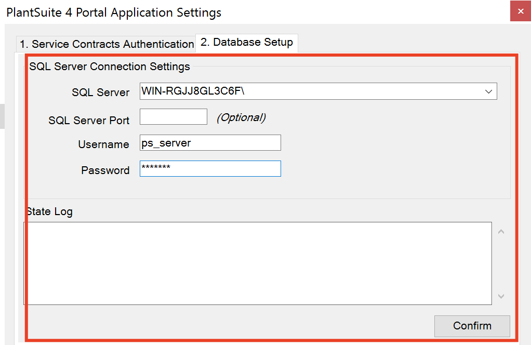Focus the masked Password field
531x345 pixels.
[210, 169]
